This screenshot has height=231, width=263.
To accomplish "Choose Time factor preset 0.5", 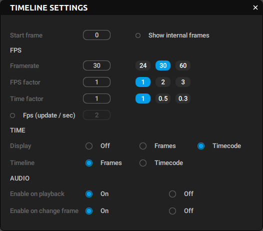I will [x=163, y=98].
